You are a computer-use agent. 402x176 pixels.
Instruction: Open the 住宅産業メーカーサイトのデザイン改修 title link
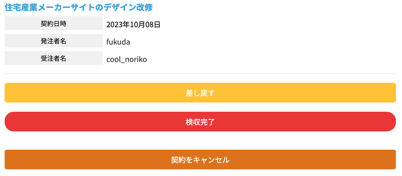click(x=78, y=7)
